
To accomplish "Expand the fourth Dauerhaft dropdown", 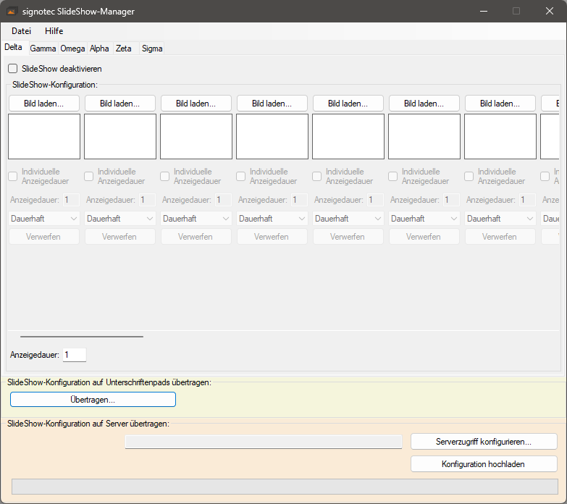I will point(272,218).
